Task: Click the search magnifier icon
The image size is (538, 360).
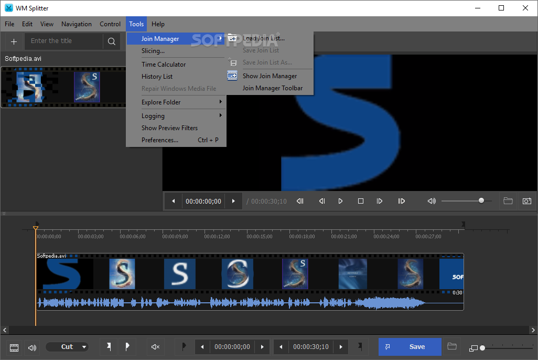Action: 112,41
